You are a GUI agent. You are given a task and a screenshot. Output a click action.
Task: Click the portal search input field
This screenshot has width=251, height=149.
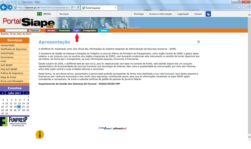(16, 30)
